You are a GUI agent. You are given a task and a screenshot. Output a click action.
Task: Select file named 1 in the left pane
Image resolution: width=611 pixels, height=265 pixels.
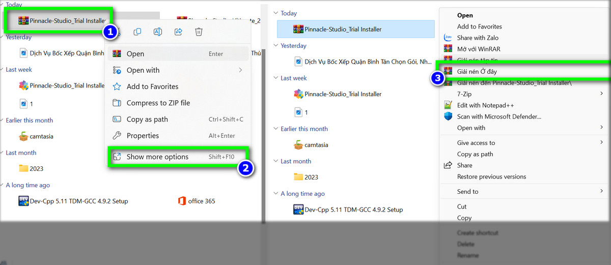(26, 104)
